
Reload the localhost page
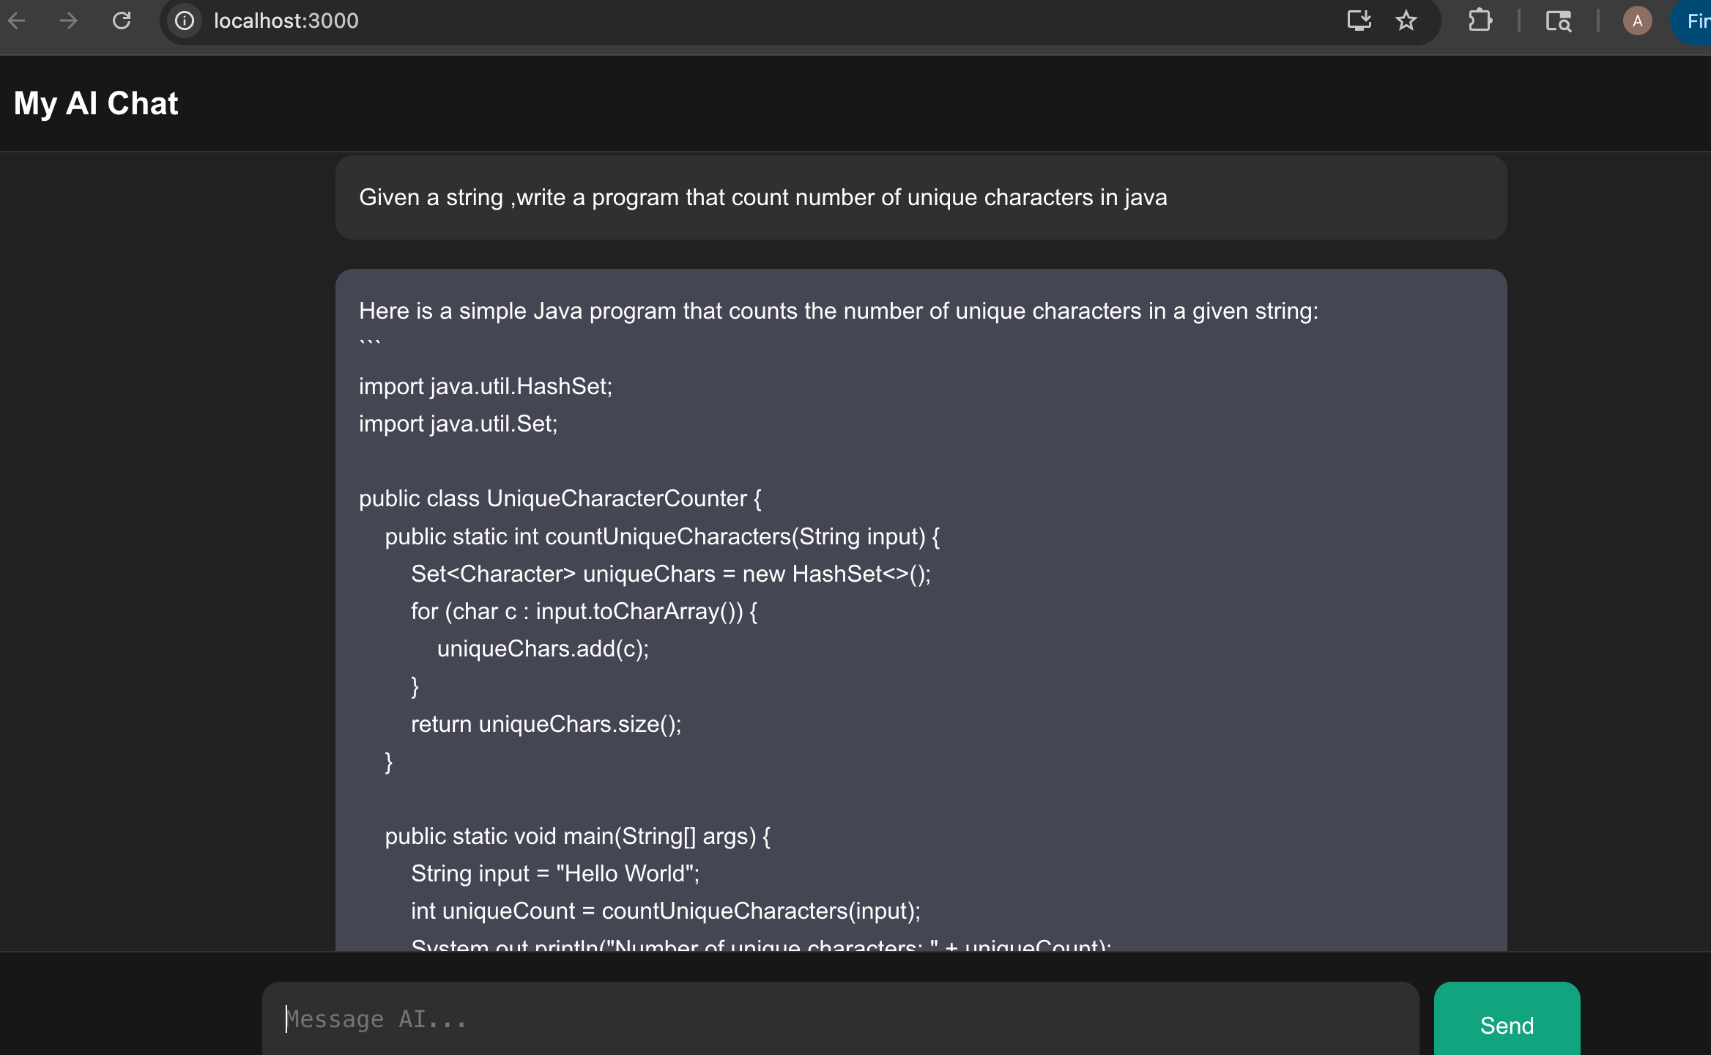point(122,21)
